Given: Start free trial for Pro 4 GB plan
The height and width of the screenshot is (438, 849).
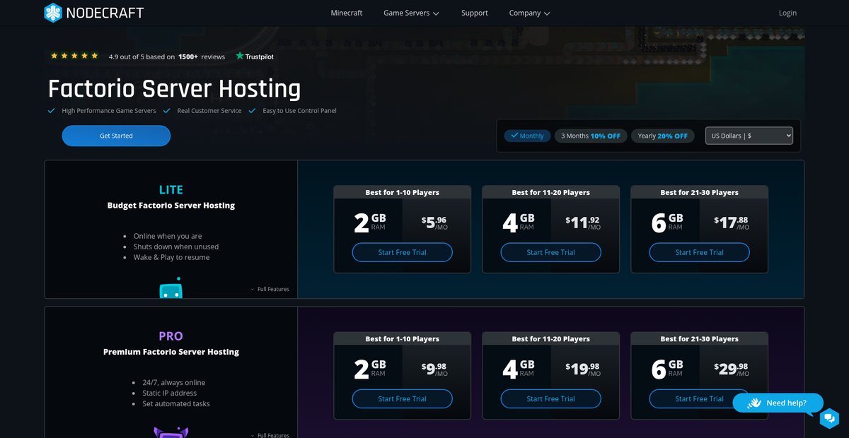Looking at the screenshot, I should [x=551, y=398].
